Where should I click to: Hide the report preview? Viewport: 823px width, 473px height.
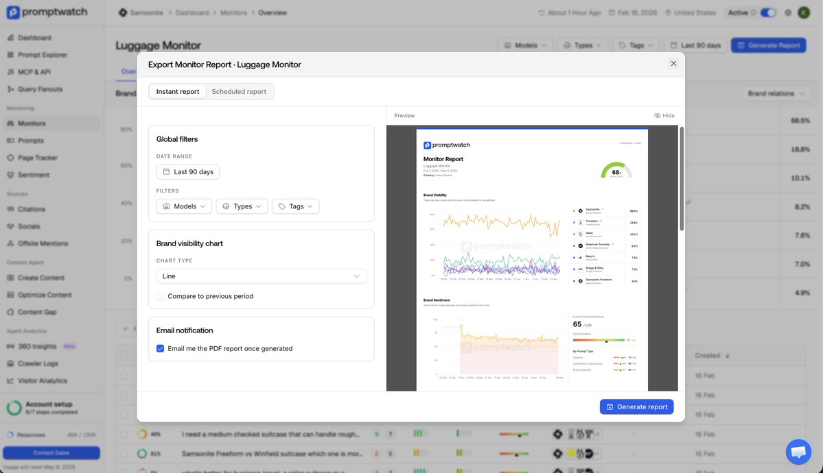pyautogui.click(x=664, y=115)
